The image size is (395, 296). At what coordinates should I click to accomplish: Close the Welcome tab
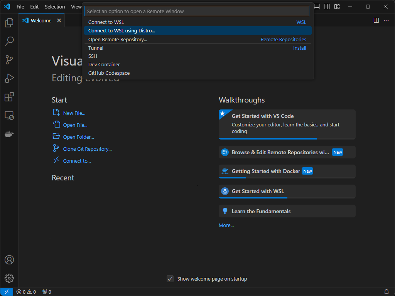pyautogui.click(x=59, y=20)
